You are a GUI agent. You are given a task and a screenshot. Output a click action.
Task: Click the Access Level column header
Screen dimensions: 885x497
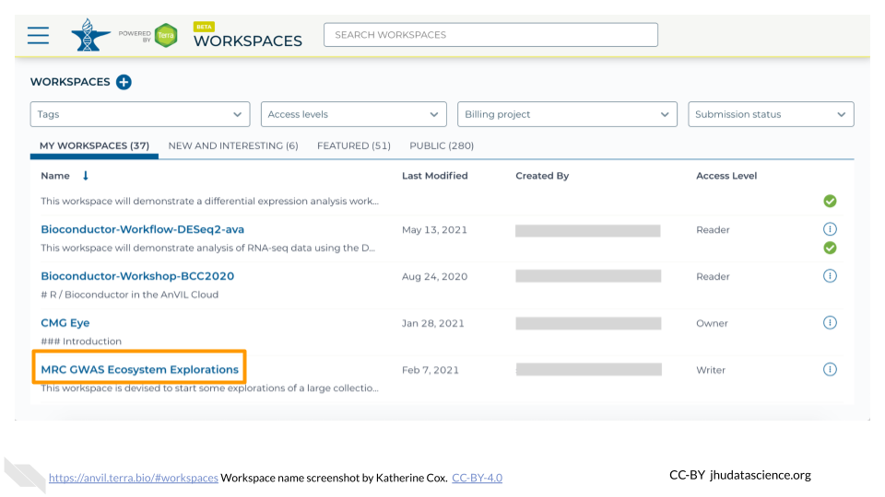click(726, 176)
